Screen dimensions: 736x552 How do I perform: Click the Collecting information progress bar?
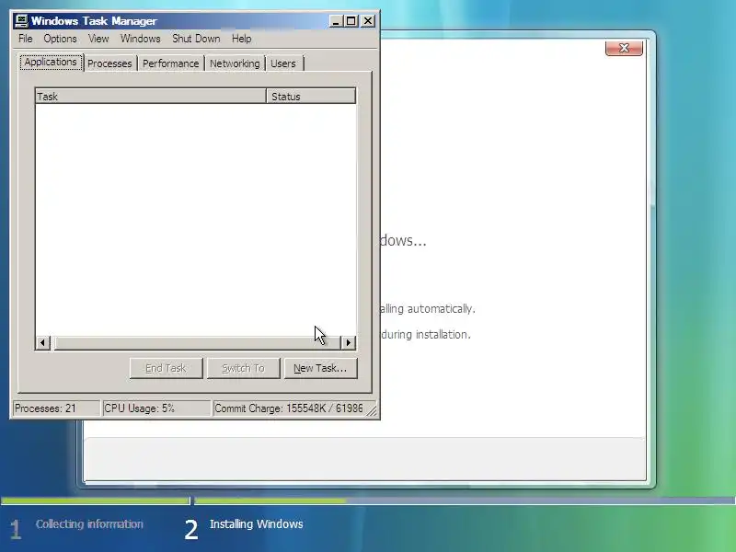point(96,500)
